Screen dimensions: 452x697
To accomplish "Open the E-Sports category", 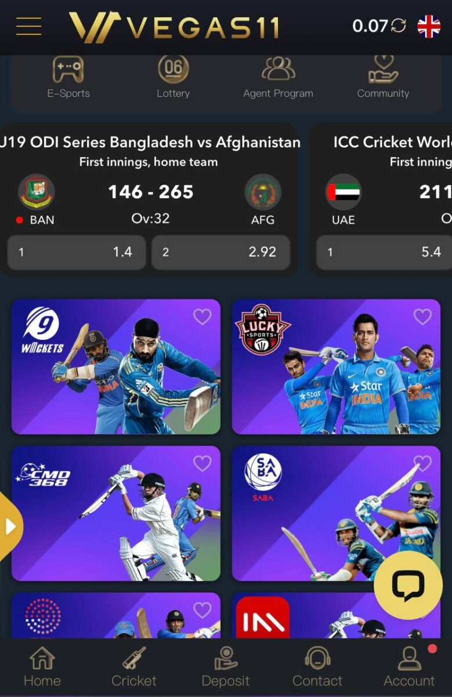I will click(68, 76).
